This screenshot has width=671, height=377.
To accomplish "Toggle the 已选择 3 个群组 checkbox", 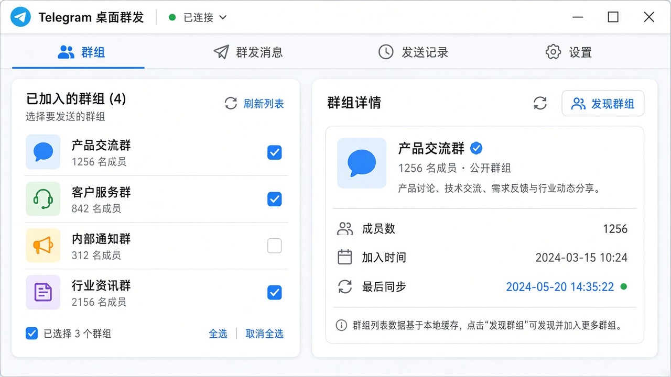I will (x=32, y=334).
